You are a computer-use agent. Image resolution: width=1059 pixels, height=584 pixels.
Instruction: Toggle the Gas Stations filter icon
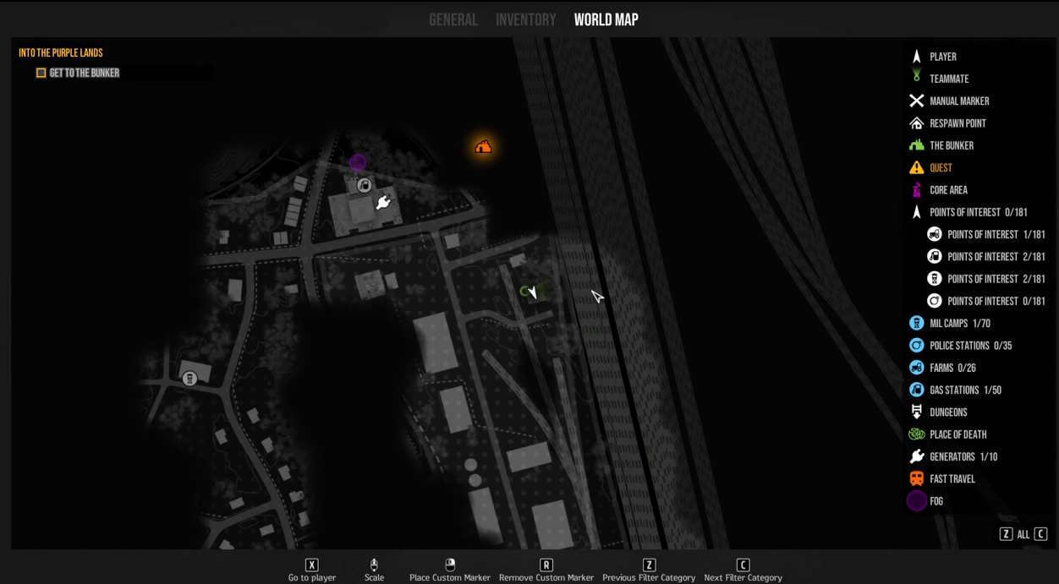[x=916, y=390]
